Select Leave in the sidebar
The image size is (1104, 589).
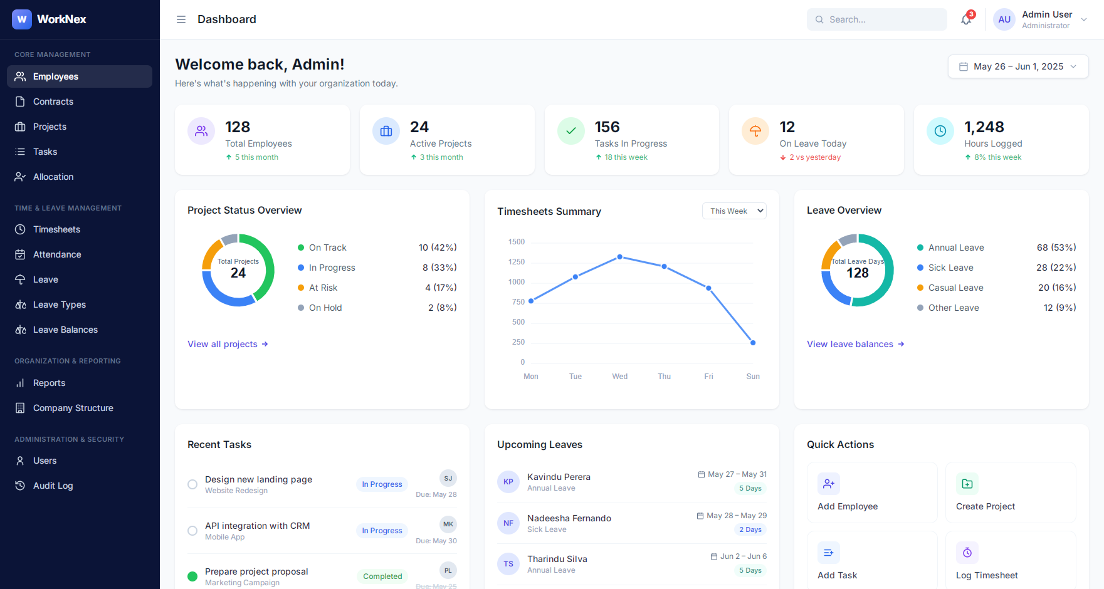tap(80, 279)
